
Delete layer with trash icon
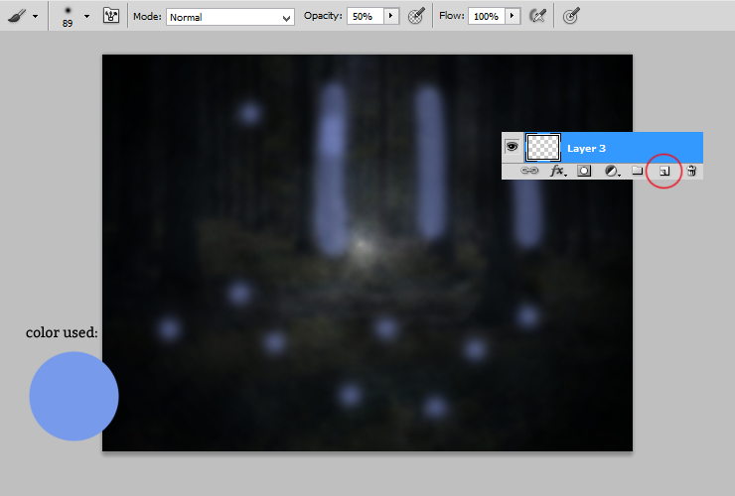pyautogui.click(x=691, y=171)
